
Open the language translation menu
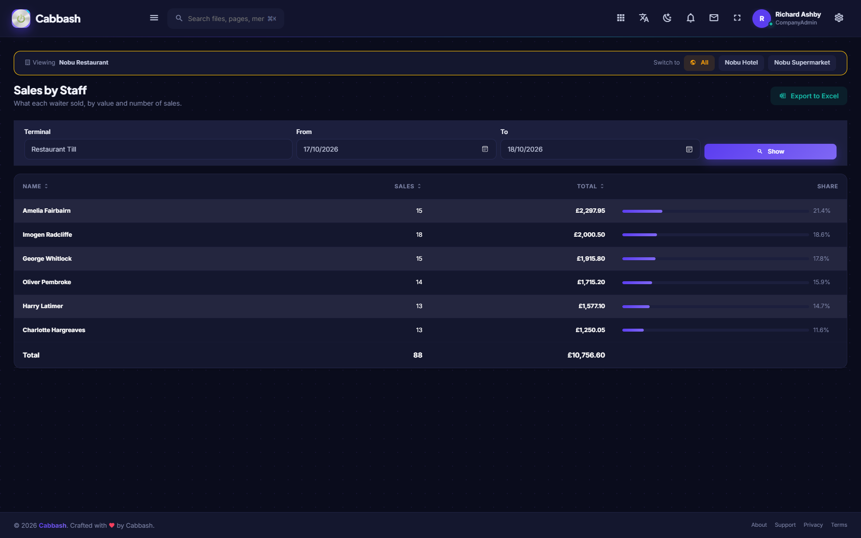pyautogui.click(x=644, y=18)
